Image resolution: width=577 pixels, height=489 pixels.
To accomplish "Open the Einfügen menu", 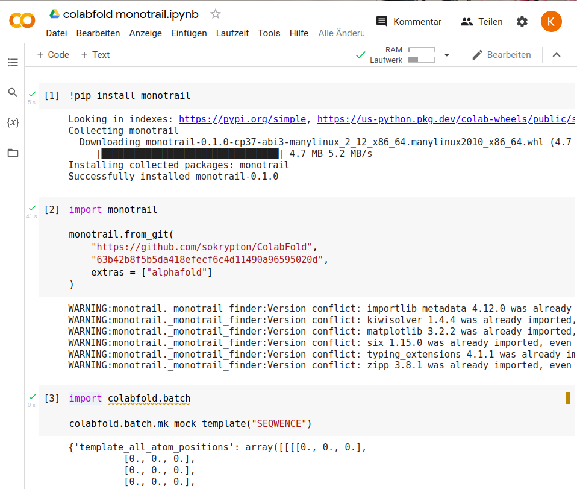I will click(189, 33).
